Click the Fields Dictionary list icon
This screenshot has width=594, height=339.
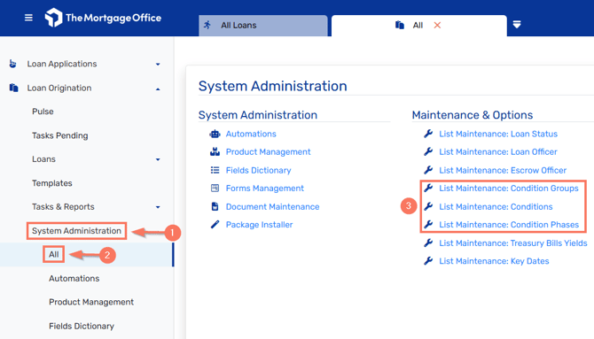click(x=215, y=170)
